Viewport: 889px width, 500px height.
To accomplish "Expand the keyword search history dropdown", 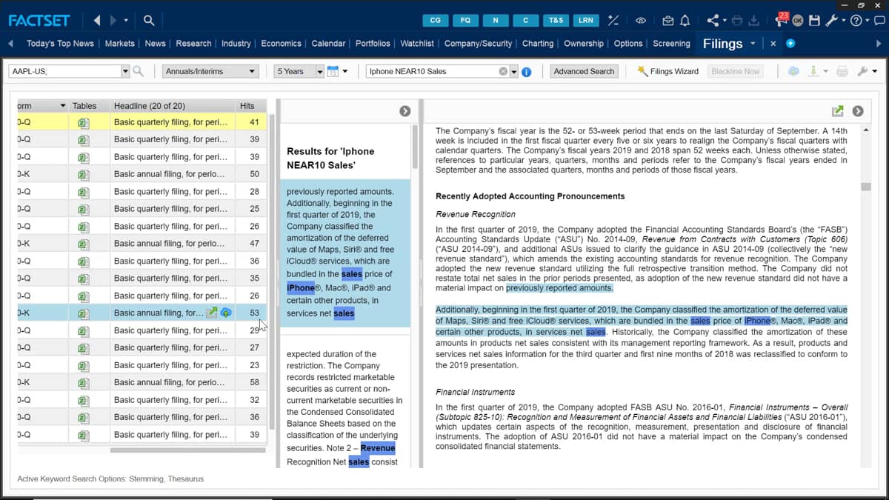I will [514, 71].
